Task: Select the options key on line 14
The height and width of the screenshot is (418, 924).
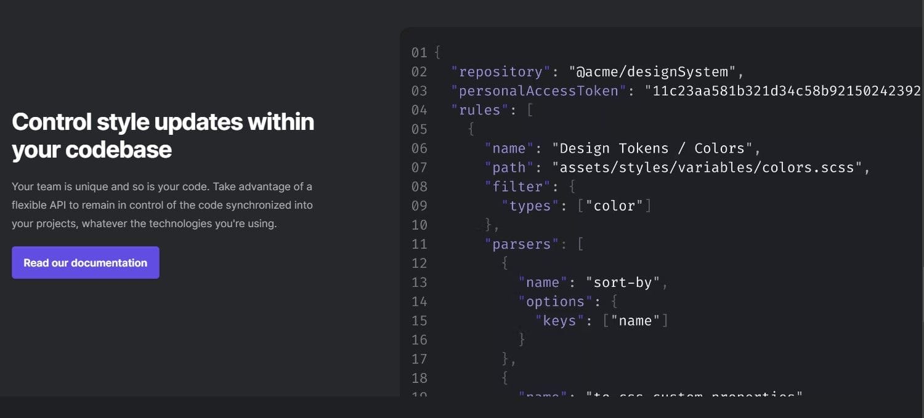Action: pyautogui.click(x=554, y=301)
